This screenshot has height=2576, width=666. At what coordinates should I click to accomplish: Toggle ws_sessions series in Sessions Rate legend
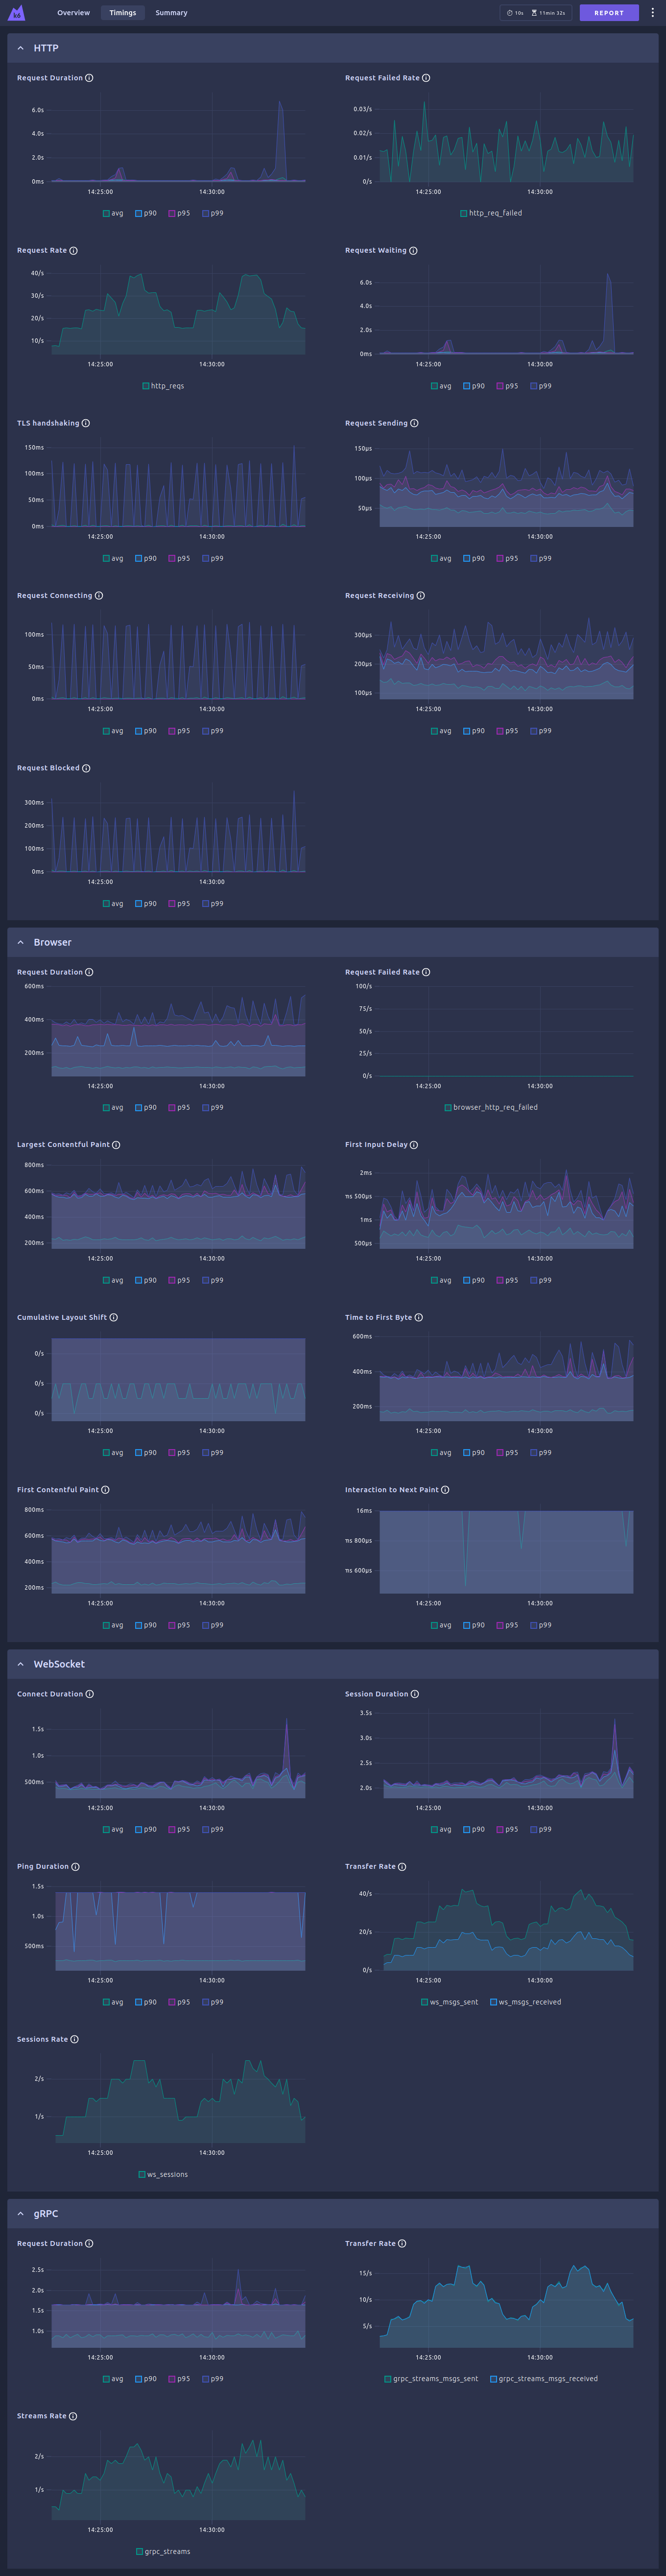163,2175
